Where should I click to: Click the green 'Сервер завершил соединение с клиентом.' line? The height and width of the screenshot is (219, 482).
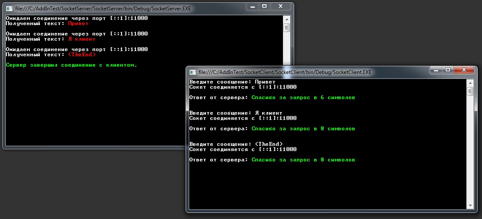71,65
